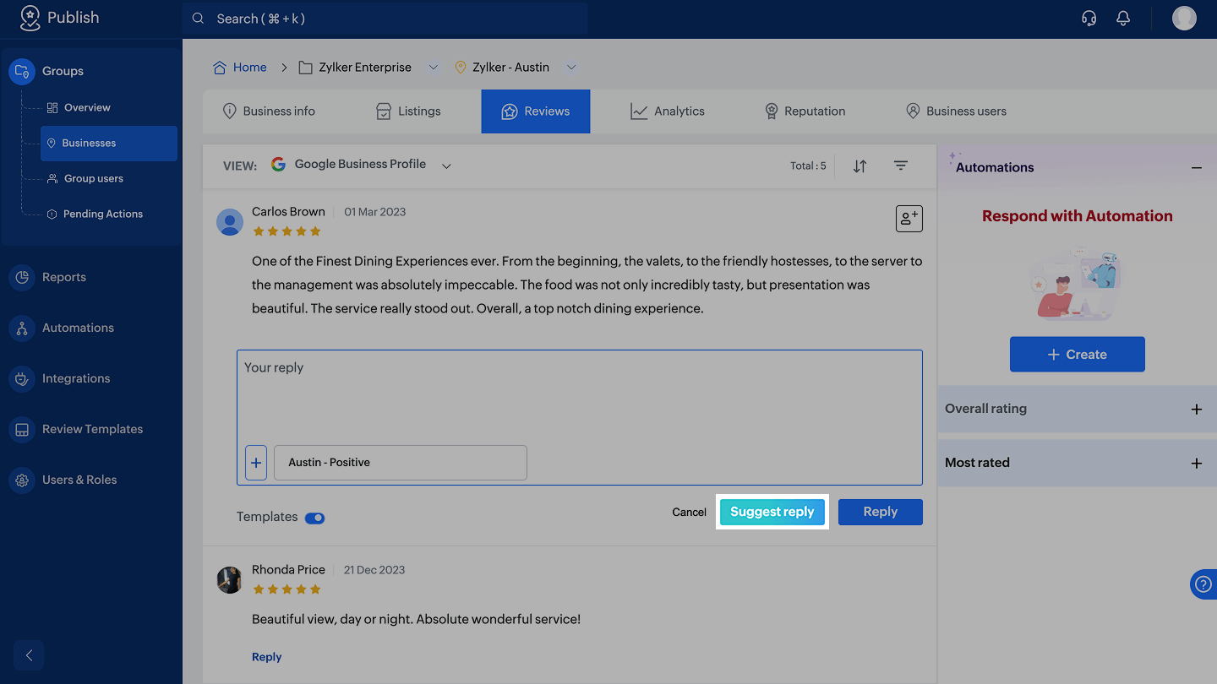Switch to the Analytics tab
The image size is (1217, 684).
click(667, 111)
